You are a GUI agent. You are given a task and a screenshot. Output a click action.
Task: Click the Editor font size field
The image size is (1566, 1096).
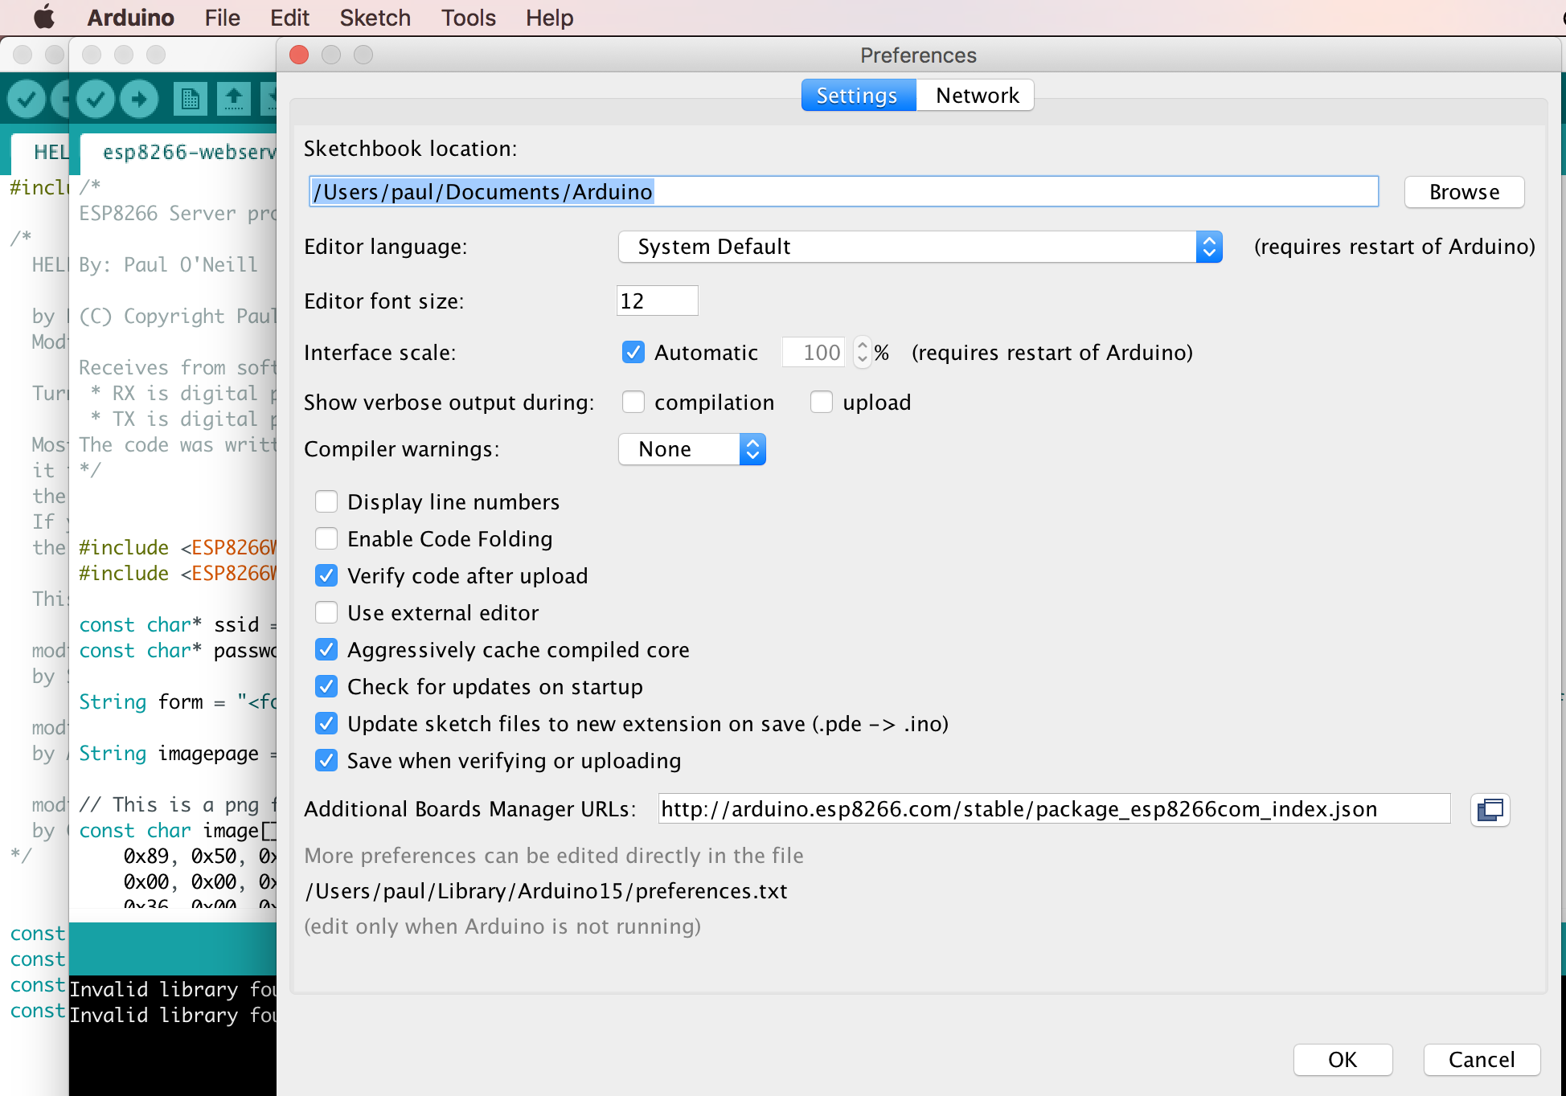[657, 301]
